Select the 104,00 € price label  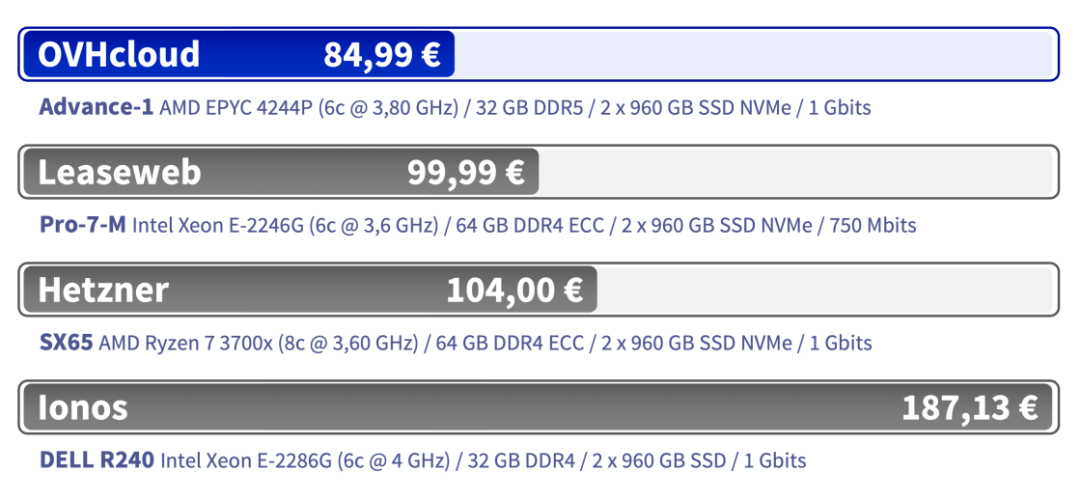pos(514,290)
